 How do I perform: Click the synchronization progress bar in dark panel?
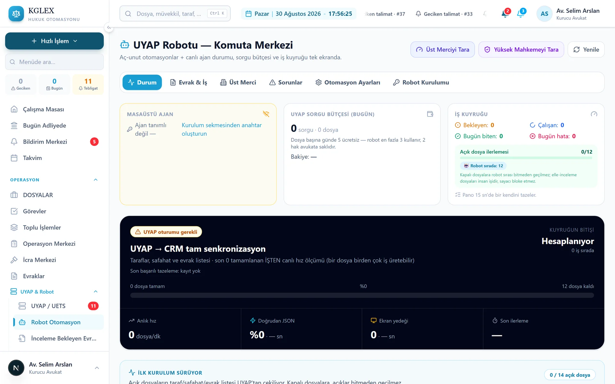pos(362,295)
